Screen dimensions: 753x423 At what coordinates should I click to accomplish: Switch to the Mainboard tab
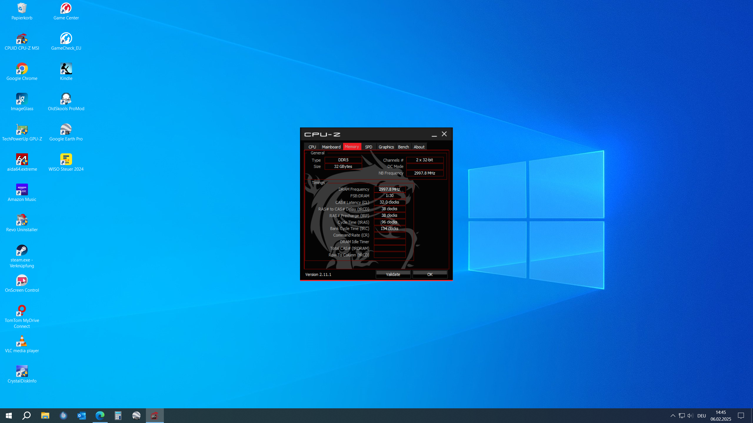point(331,147)
